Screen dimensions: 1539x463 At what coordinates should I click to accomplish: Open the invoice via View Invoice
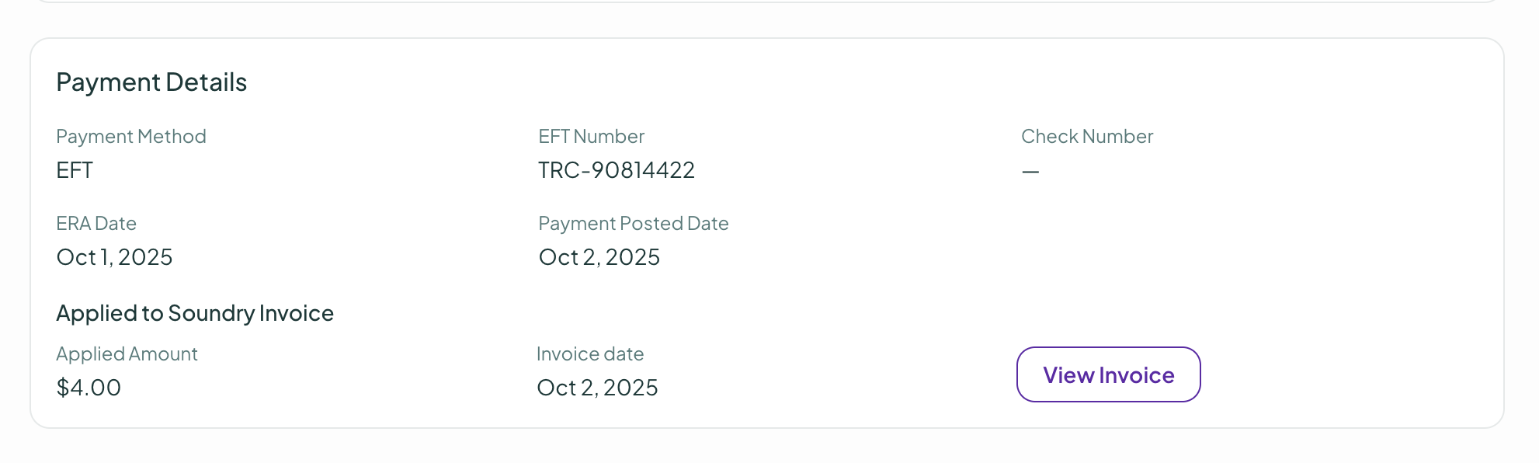1108,374
